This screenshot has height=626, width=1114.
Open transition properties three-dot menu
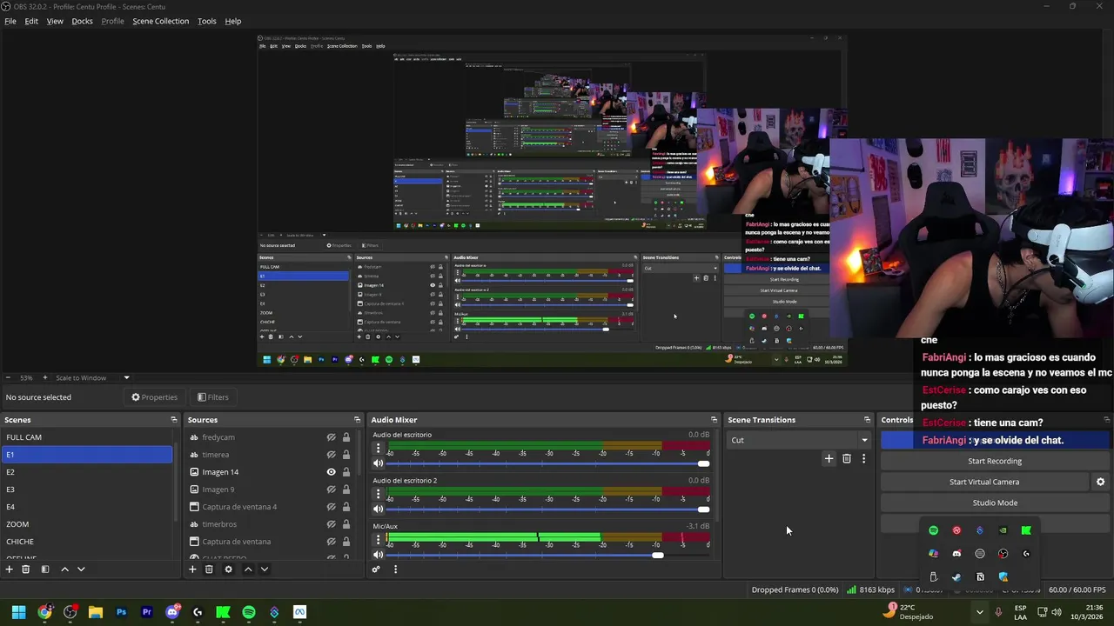(863, 458)
